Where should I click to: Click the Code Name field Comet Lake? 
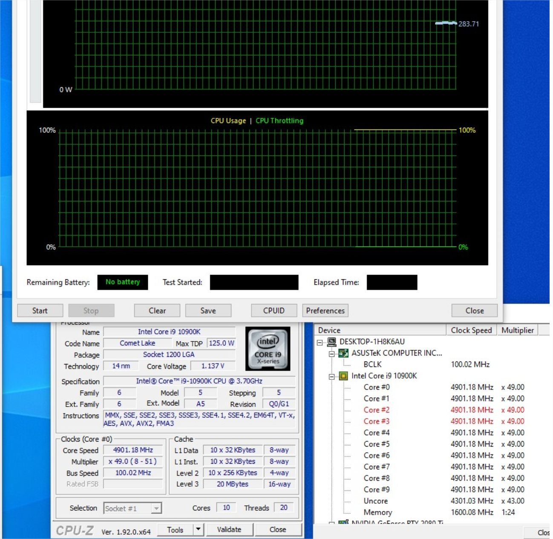coord(137,343)
